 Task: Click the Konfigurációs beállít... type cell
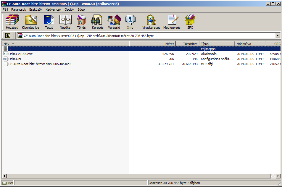click(x=217, y=59)
